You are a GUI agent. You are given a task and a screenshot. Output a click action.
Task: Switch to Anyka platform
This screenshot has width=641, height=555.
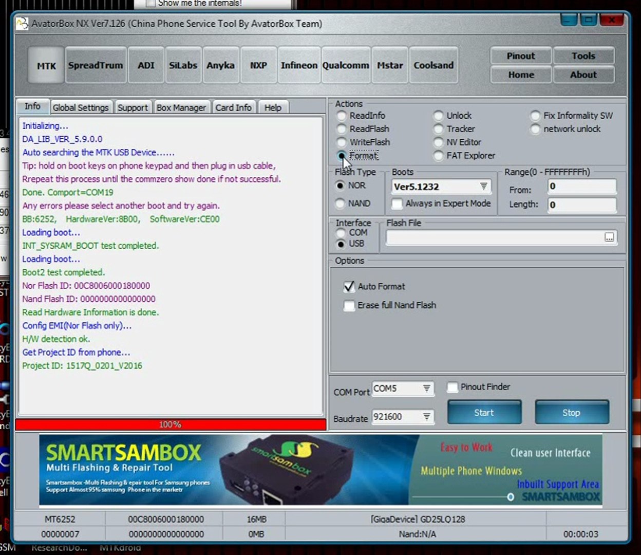click(221, 65)
